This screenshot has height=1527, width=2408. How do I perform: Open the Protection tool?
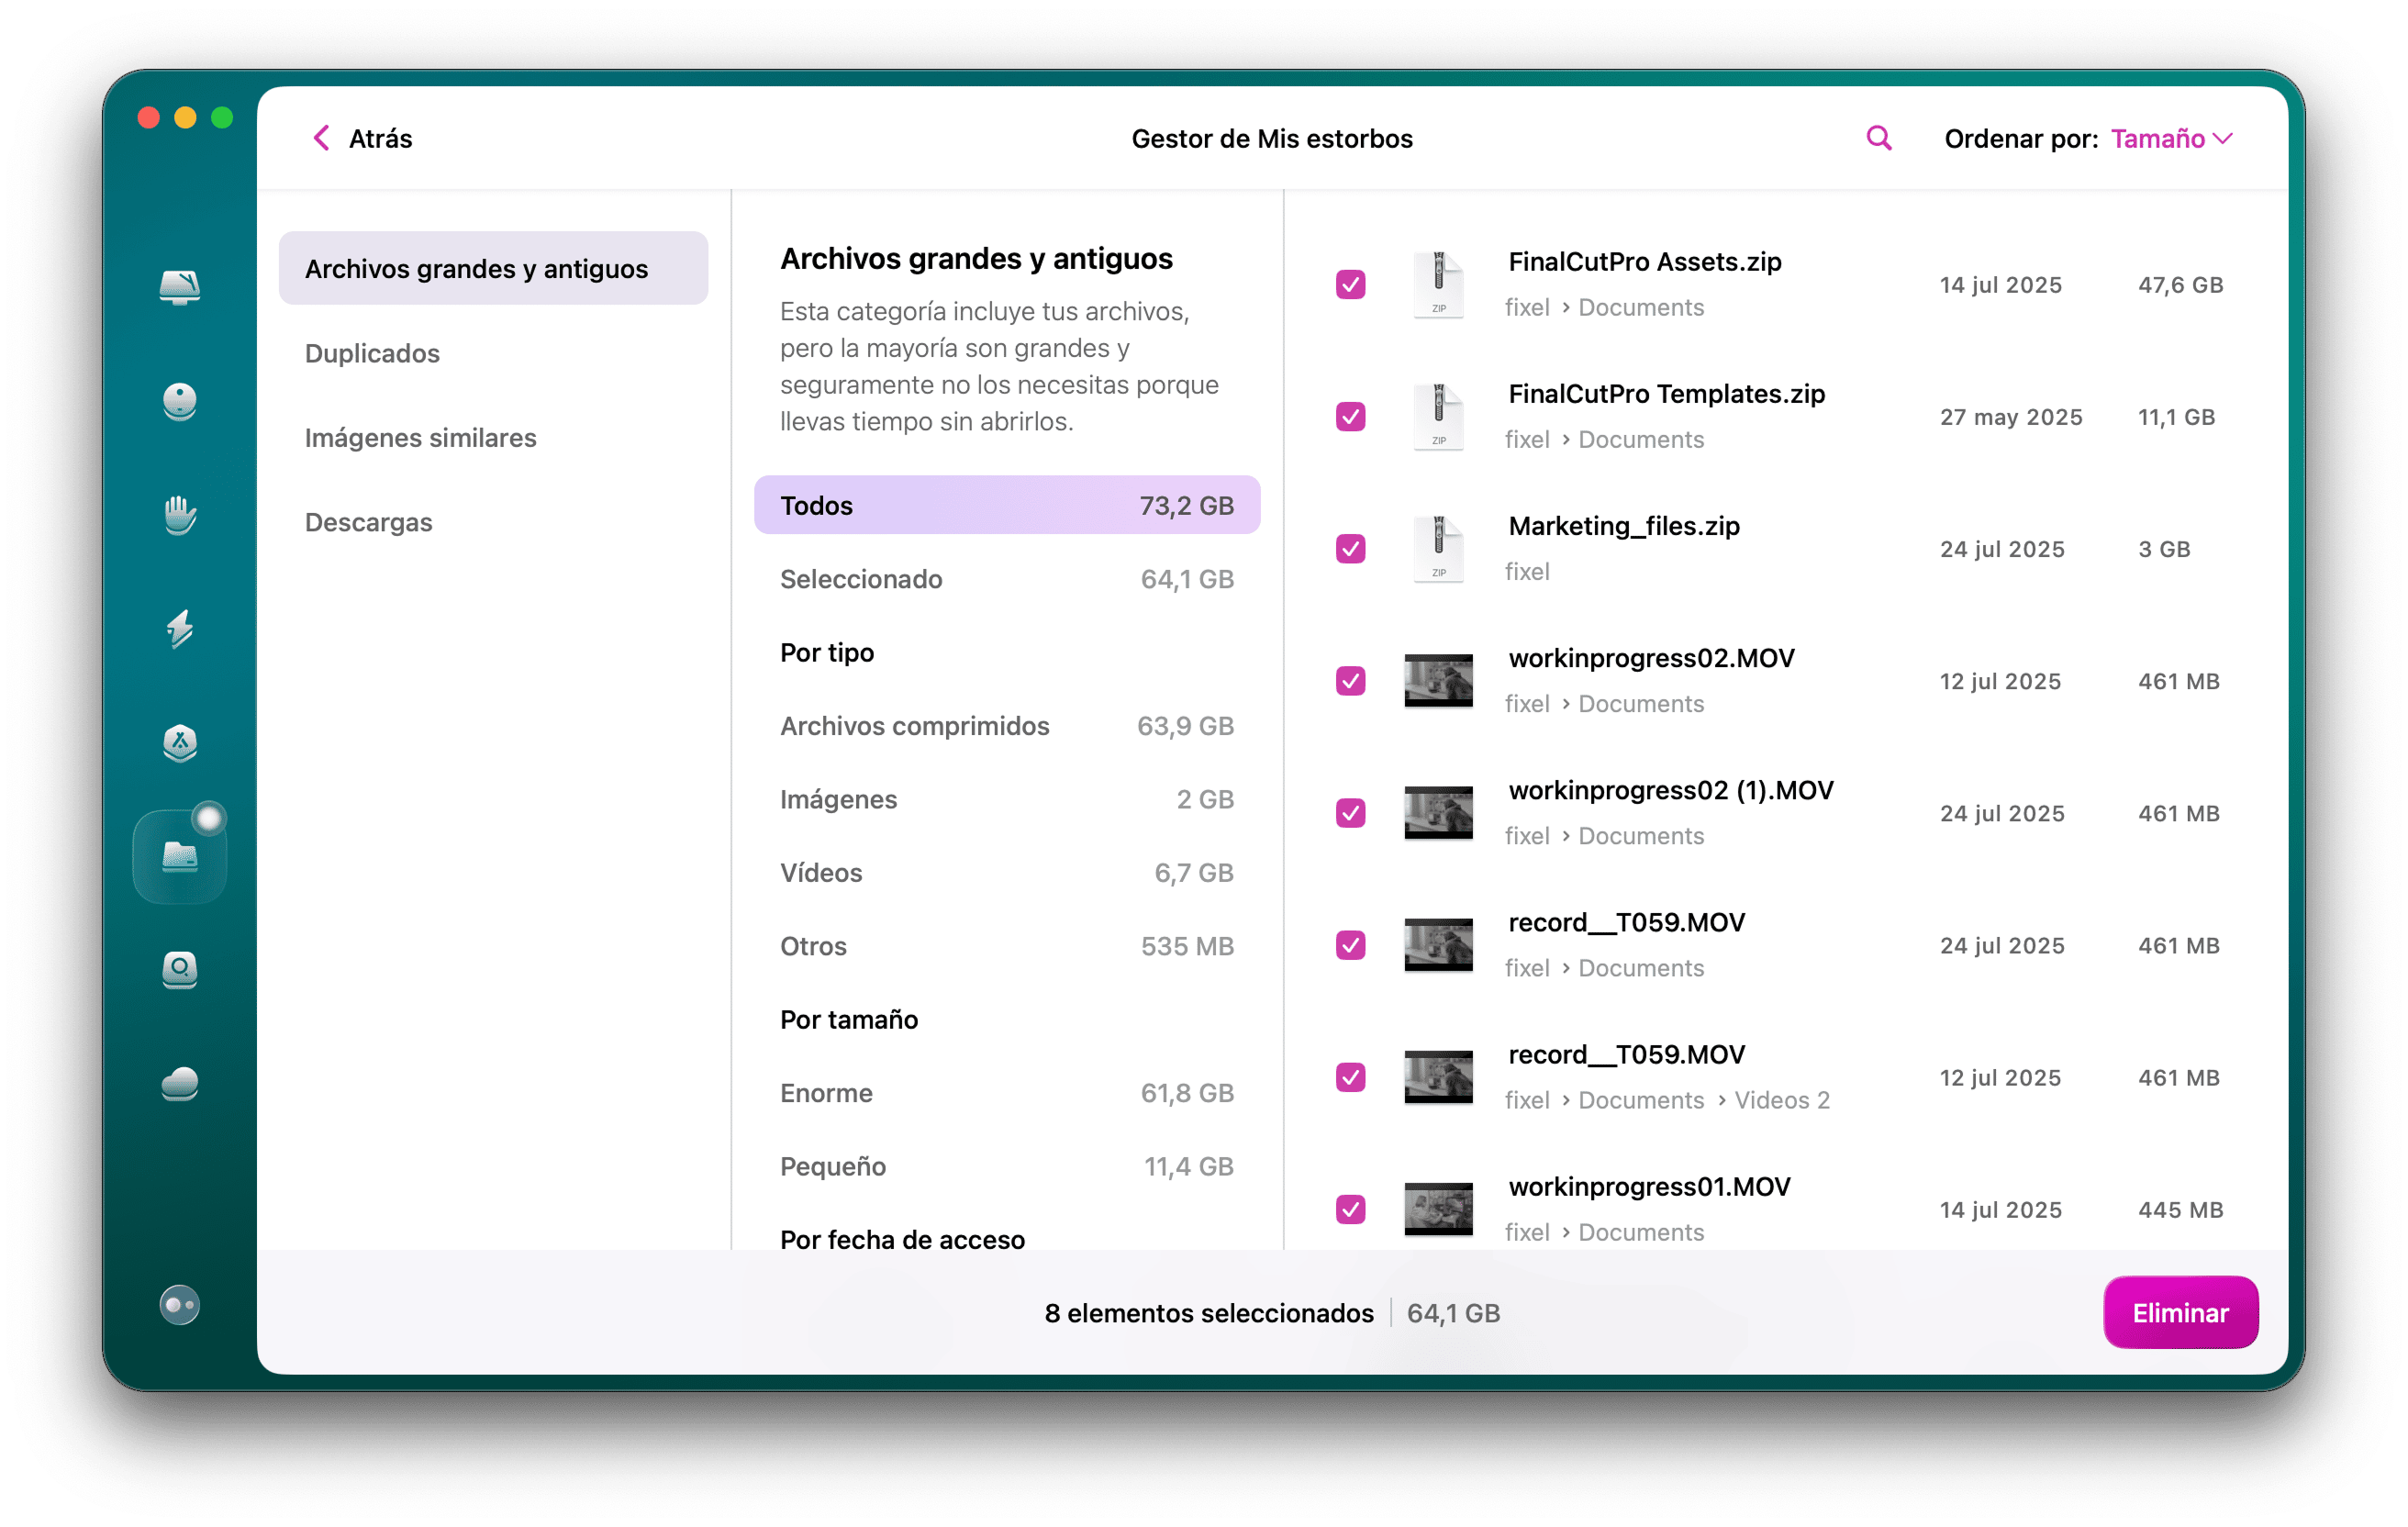pyautogui.click(x=180, y=516)
